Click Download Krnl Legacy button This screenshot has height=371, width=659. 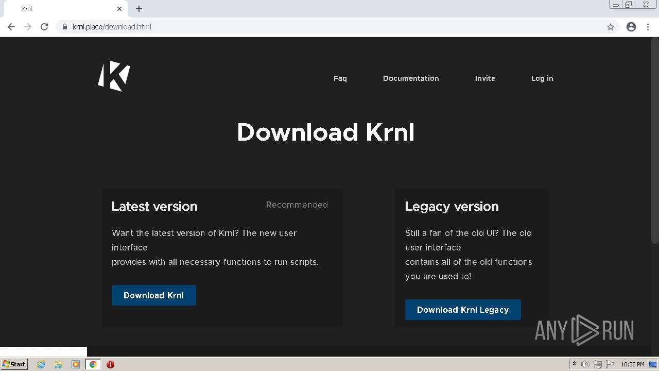pos(463,310)
